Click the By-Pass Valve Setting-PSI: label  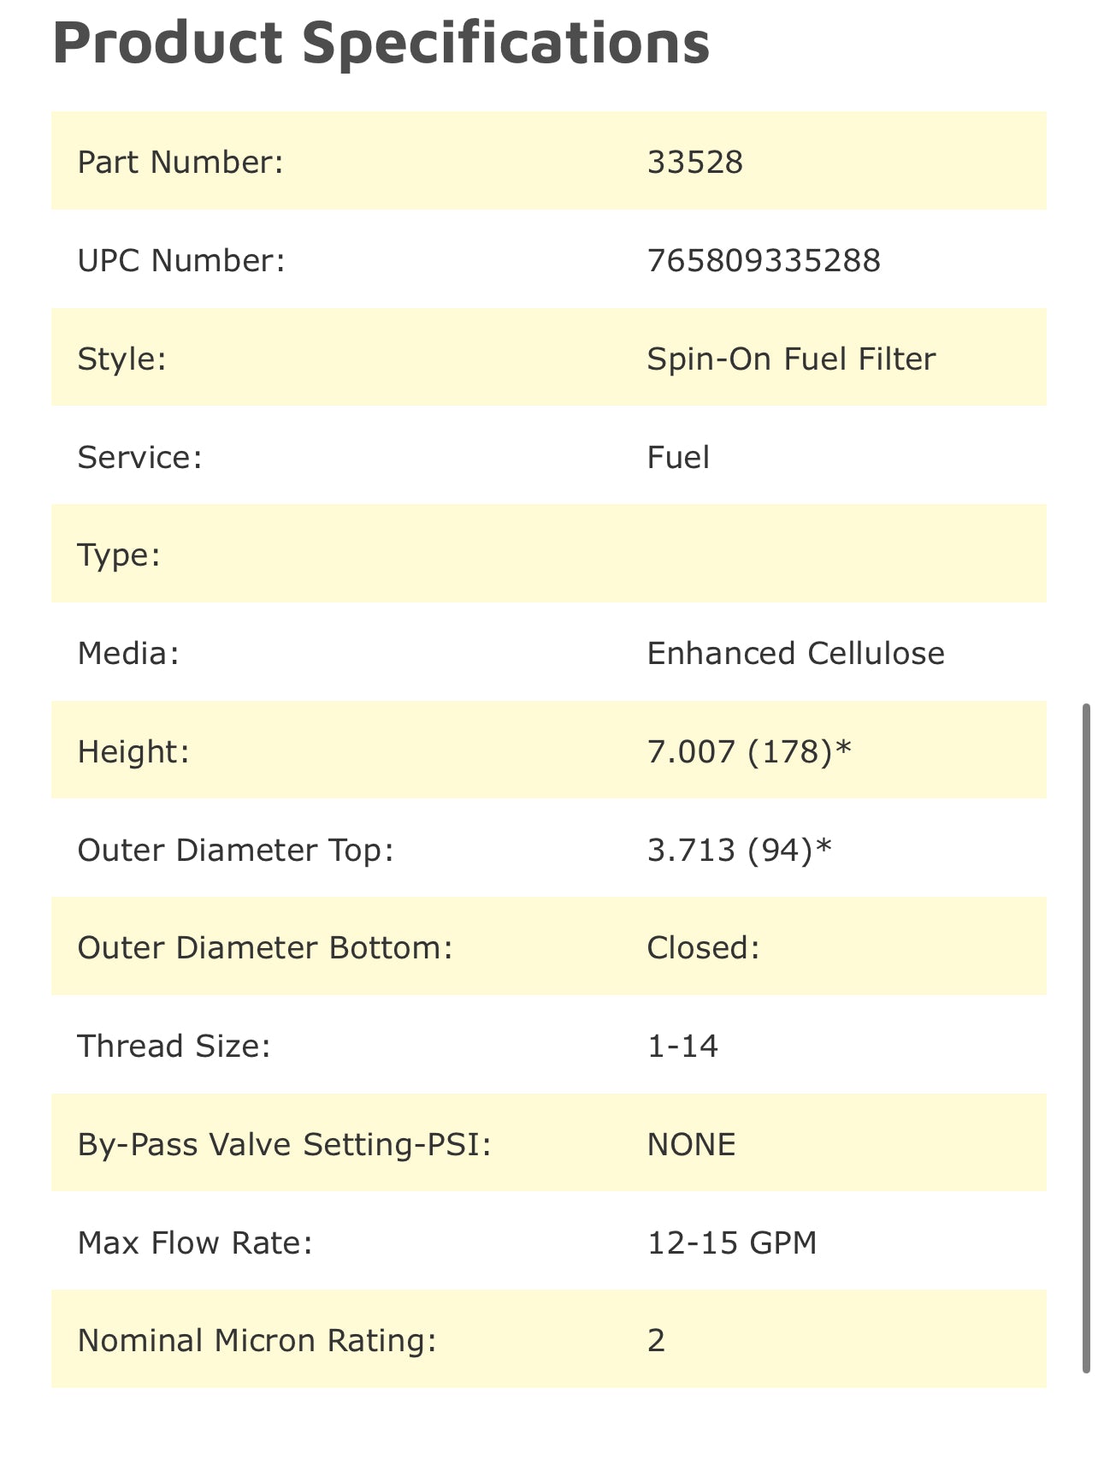pyautogui.click(x=285, y=1144)
